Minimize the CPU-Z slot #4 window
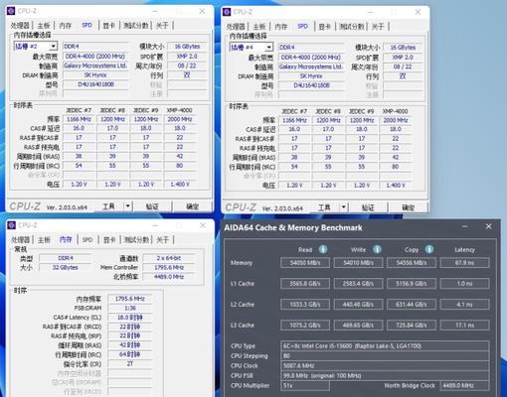 pyautogui.click(x=371, y=12)
